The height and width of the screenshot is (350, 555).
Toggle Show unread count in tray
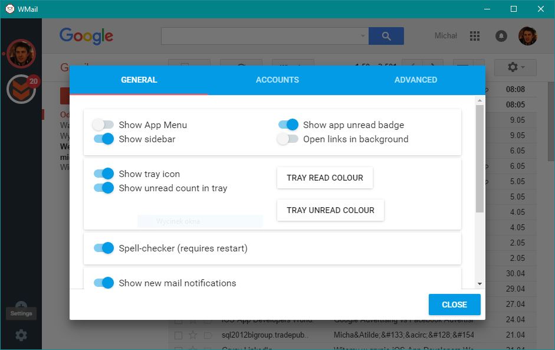tap(104, 188)
